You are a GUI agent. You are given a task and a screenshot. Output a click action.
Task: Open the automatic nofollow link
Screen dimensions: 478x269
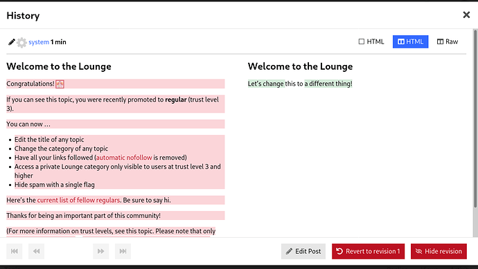point(124,158)
